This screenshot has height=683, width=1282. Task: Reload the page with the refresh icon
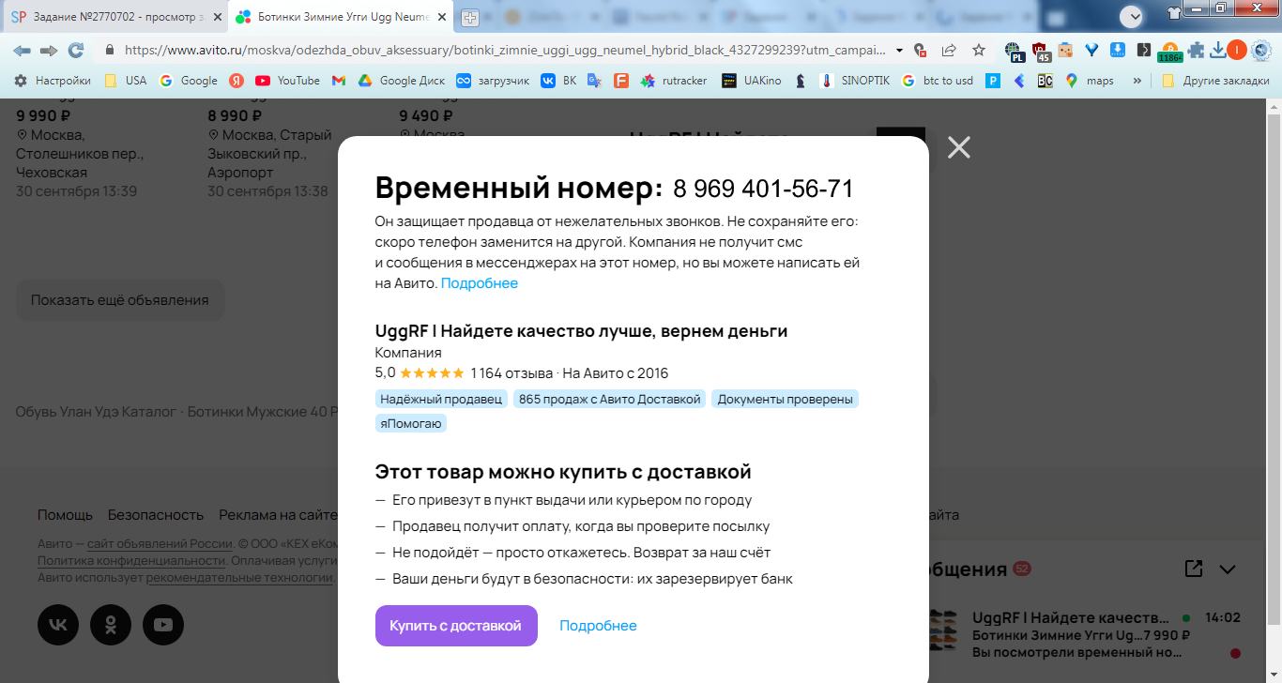pyautogui.click(x=76, y=50)
